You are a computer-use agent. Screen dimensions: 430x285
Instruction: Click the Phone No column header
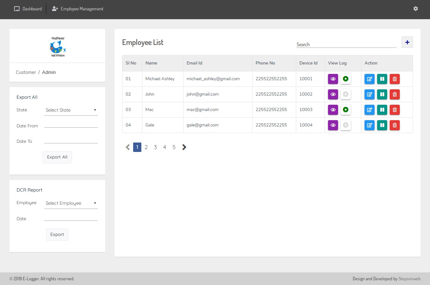(x=265, y=63)
